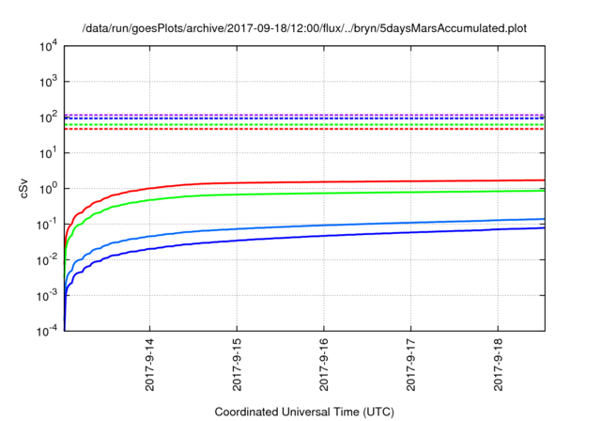601x421 pixels.
Task: Click the 2017-9-15 date tick label
Action: [x=237, y=365]
